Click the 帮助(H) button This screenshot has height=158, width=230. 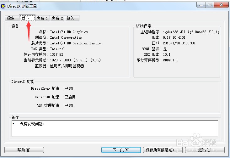click(24, 150)
